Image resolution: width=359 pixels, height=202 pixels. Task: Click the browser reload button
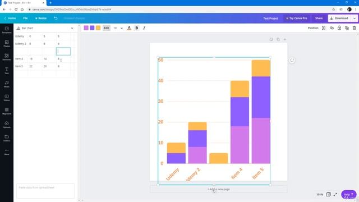[16, 10]
